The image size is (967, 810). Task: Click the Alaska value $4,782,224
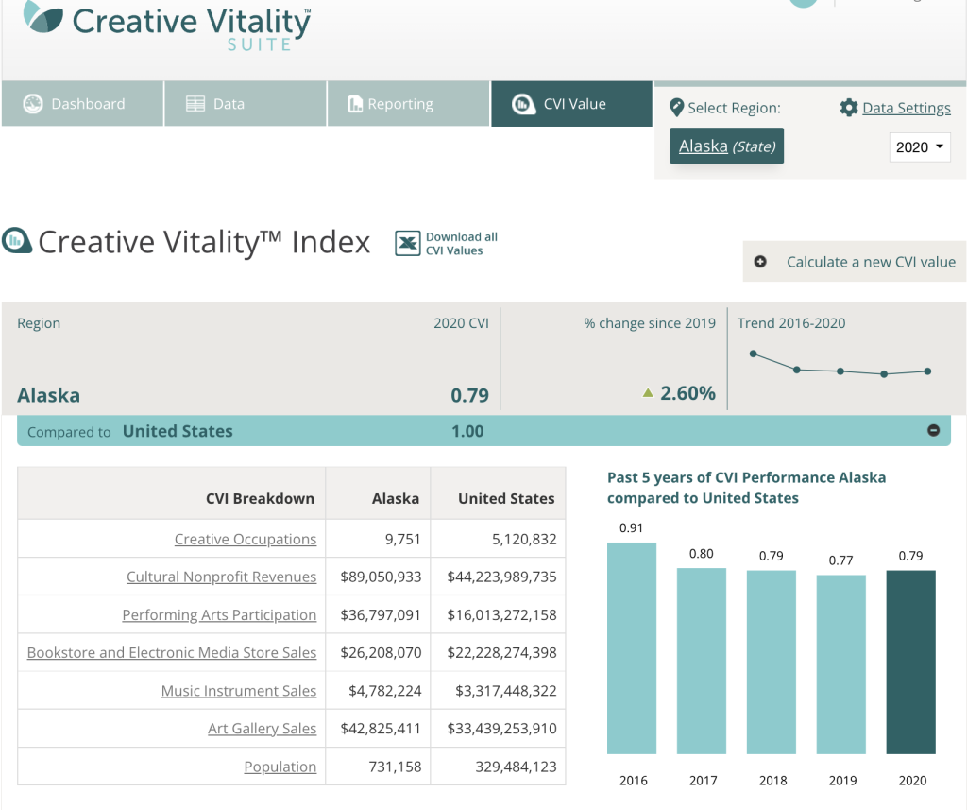[385, 691]
